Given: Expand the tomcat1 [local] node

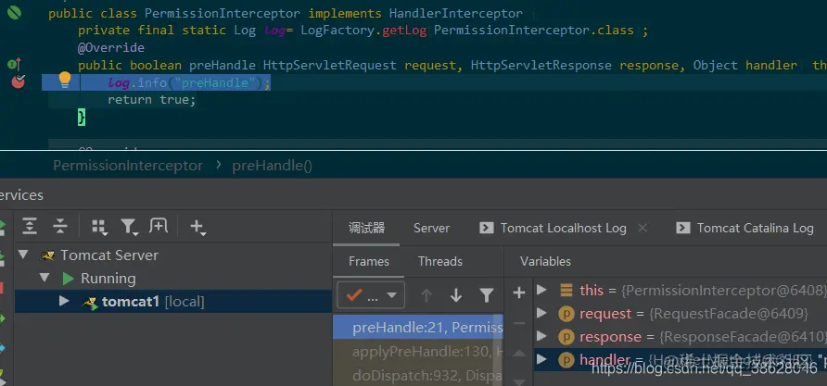Looking at the screenshot, I should (x=64, y=302).
